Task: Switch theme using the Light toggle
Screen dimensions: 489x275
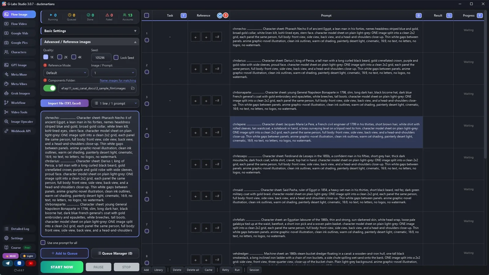Action: 28,256
